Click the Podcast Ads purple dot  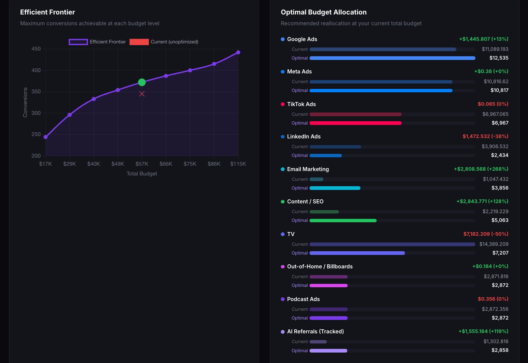(283, 299)
